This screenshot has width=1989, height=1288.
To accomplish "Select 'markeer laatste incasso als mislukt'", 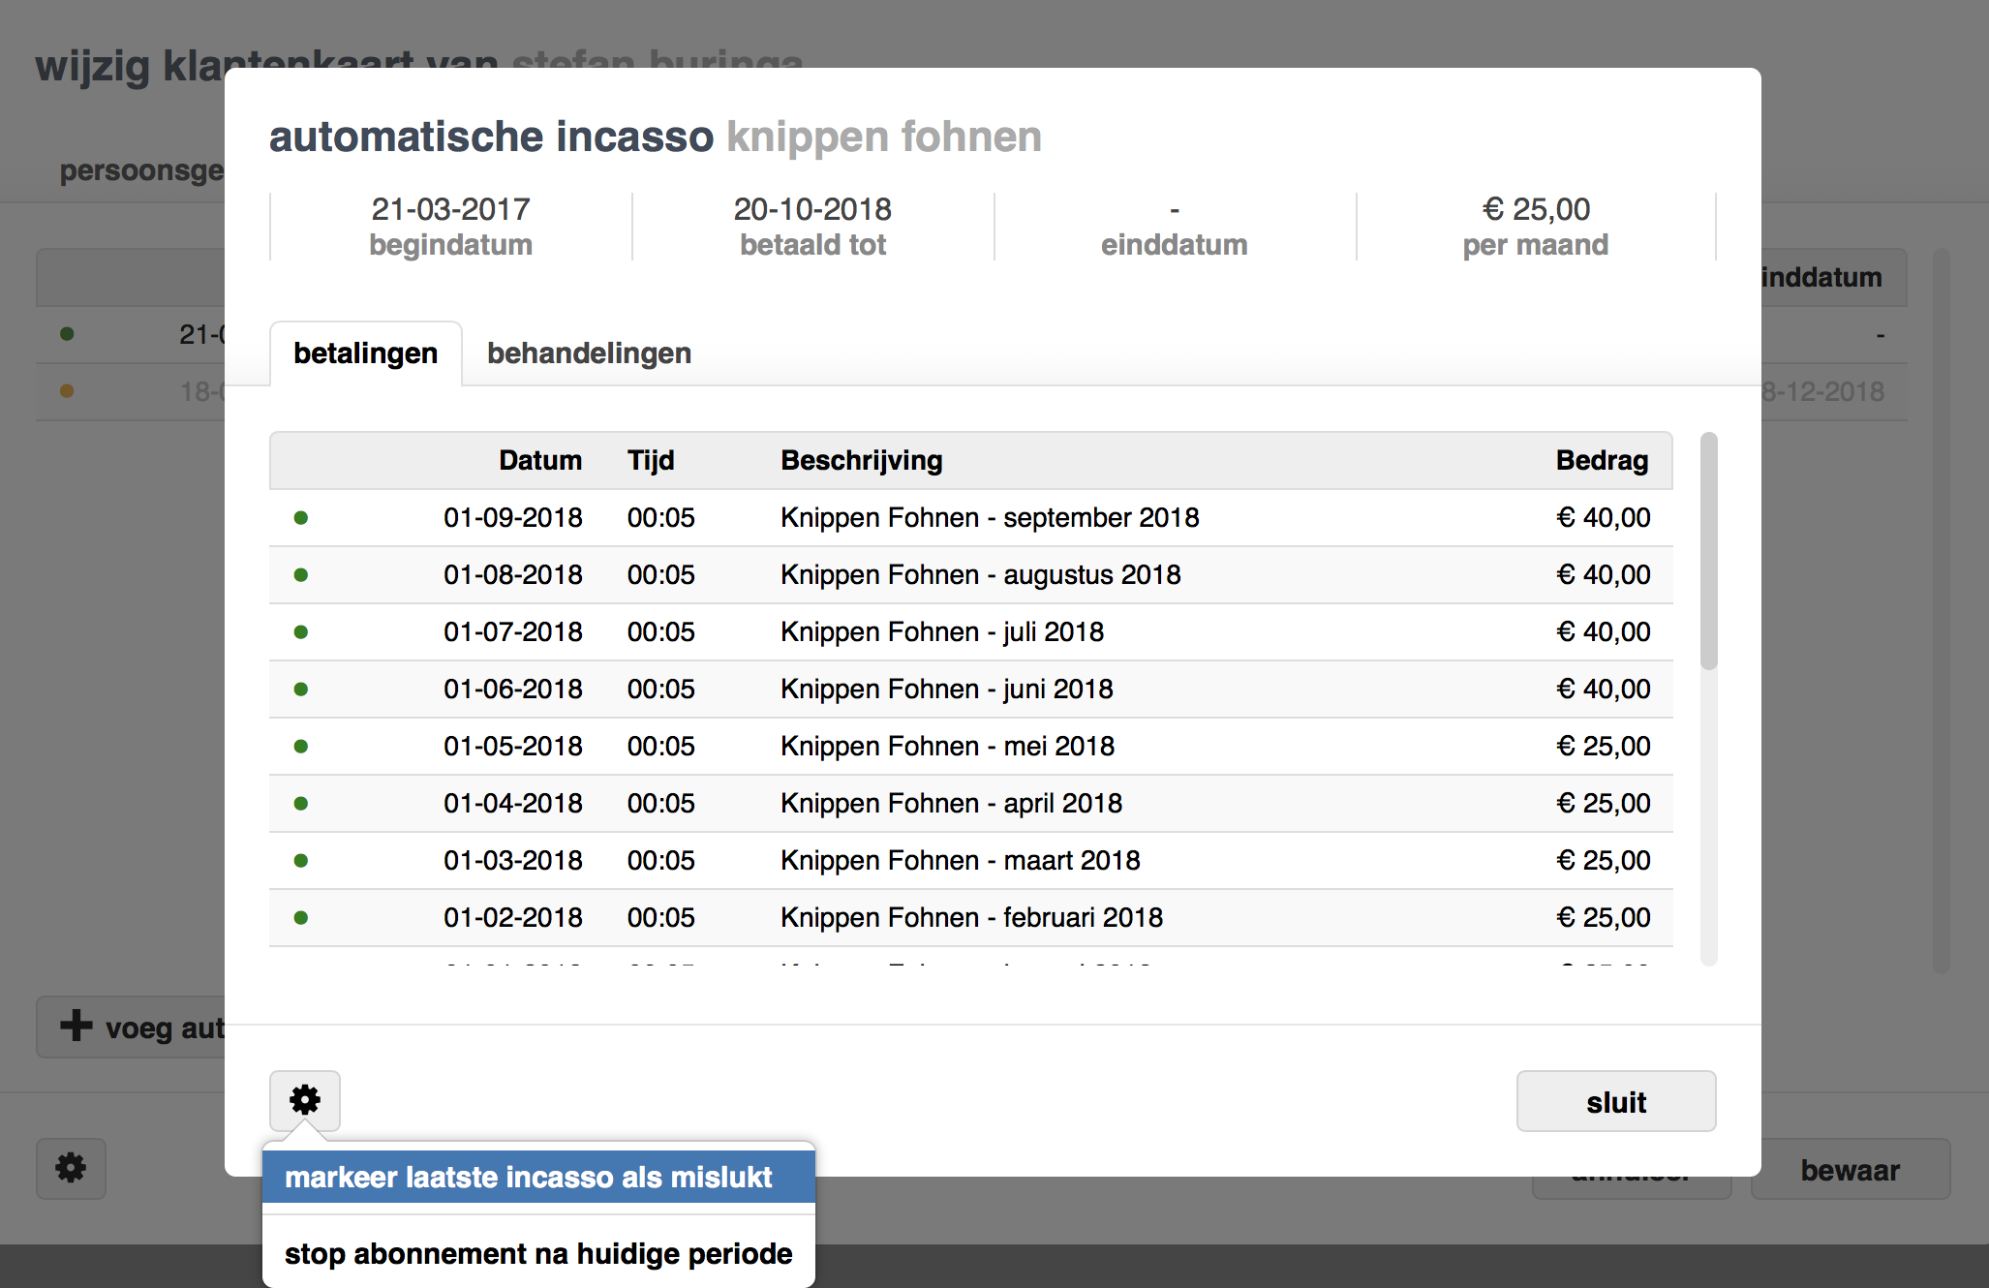I will (538, 1177).
